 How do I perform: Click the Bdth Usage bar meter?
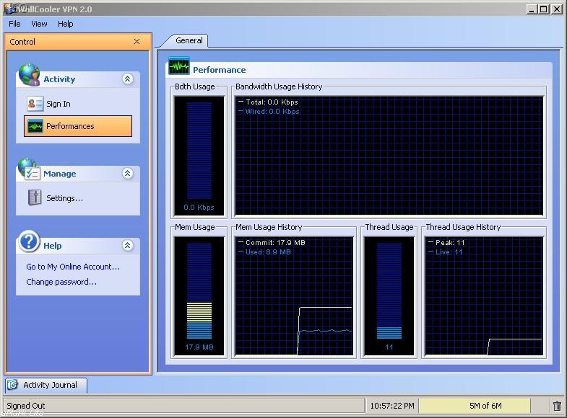pos(199,156)
